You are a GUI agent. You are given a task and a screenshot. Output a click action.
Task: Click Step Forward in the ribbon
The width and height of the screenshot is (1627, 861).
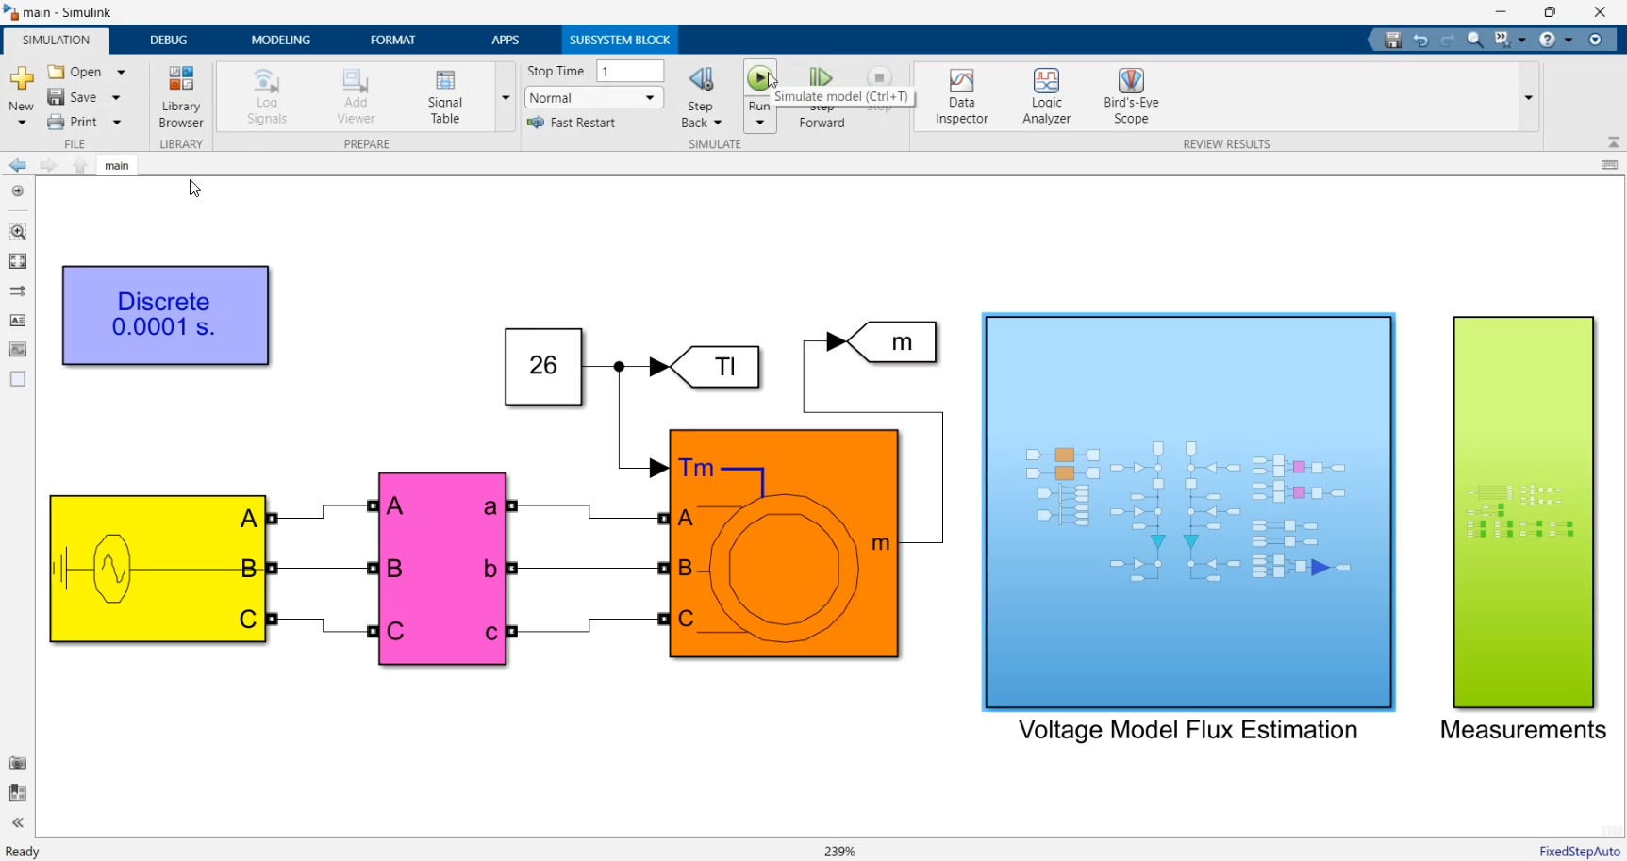coord(822,97)
